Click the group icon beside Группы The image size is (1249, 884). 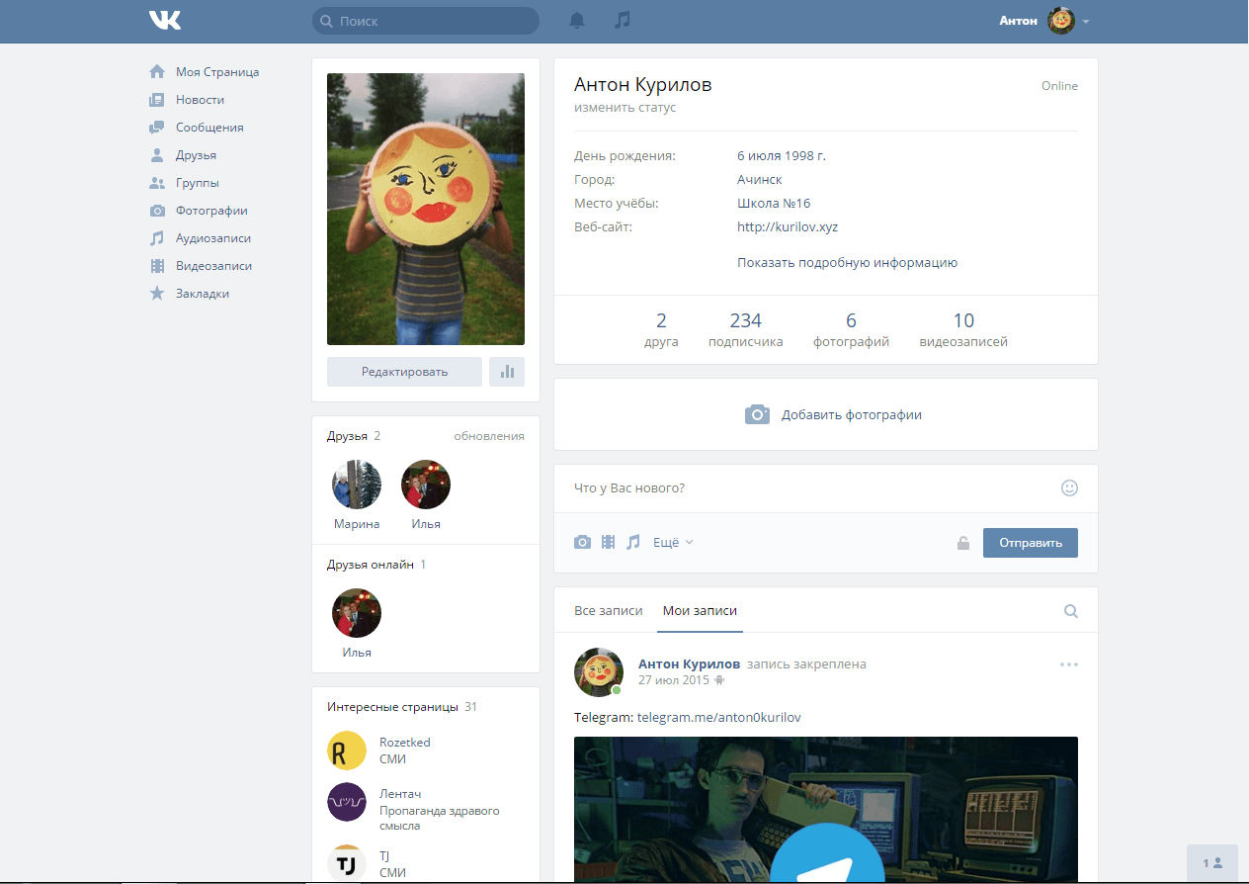[x=156, y=183]
